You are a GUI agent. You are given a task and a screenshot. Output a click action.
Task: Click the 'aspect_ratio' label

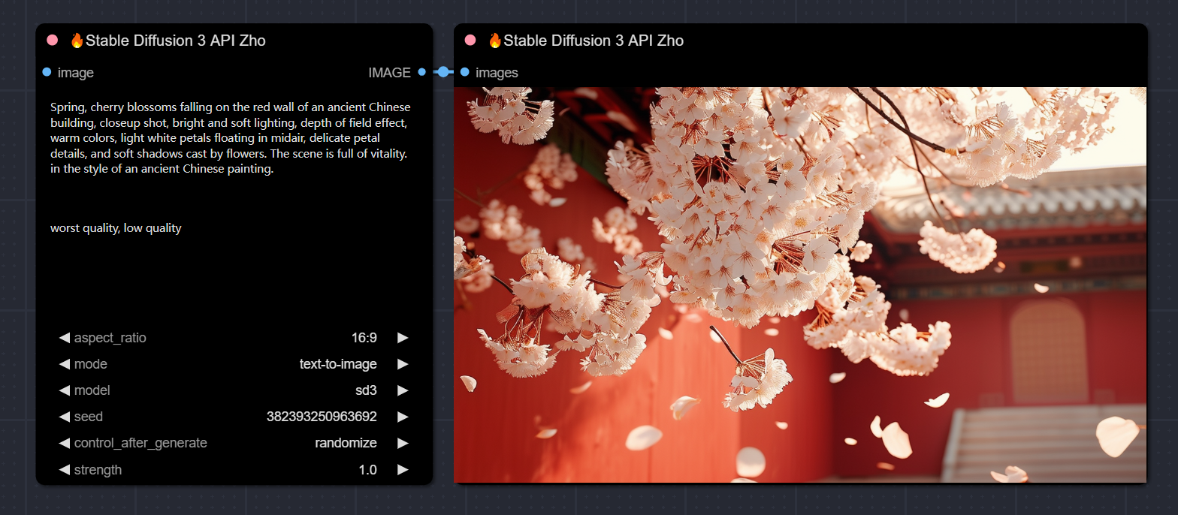pos(110,338)
